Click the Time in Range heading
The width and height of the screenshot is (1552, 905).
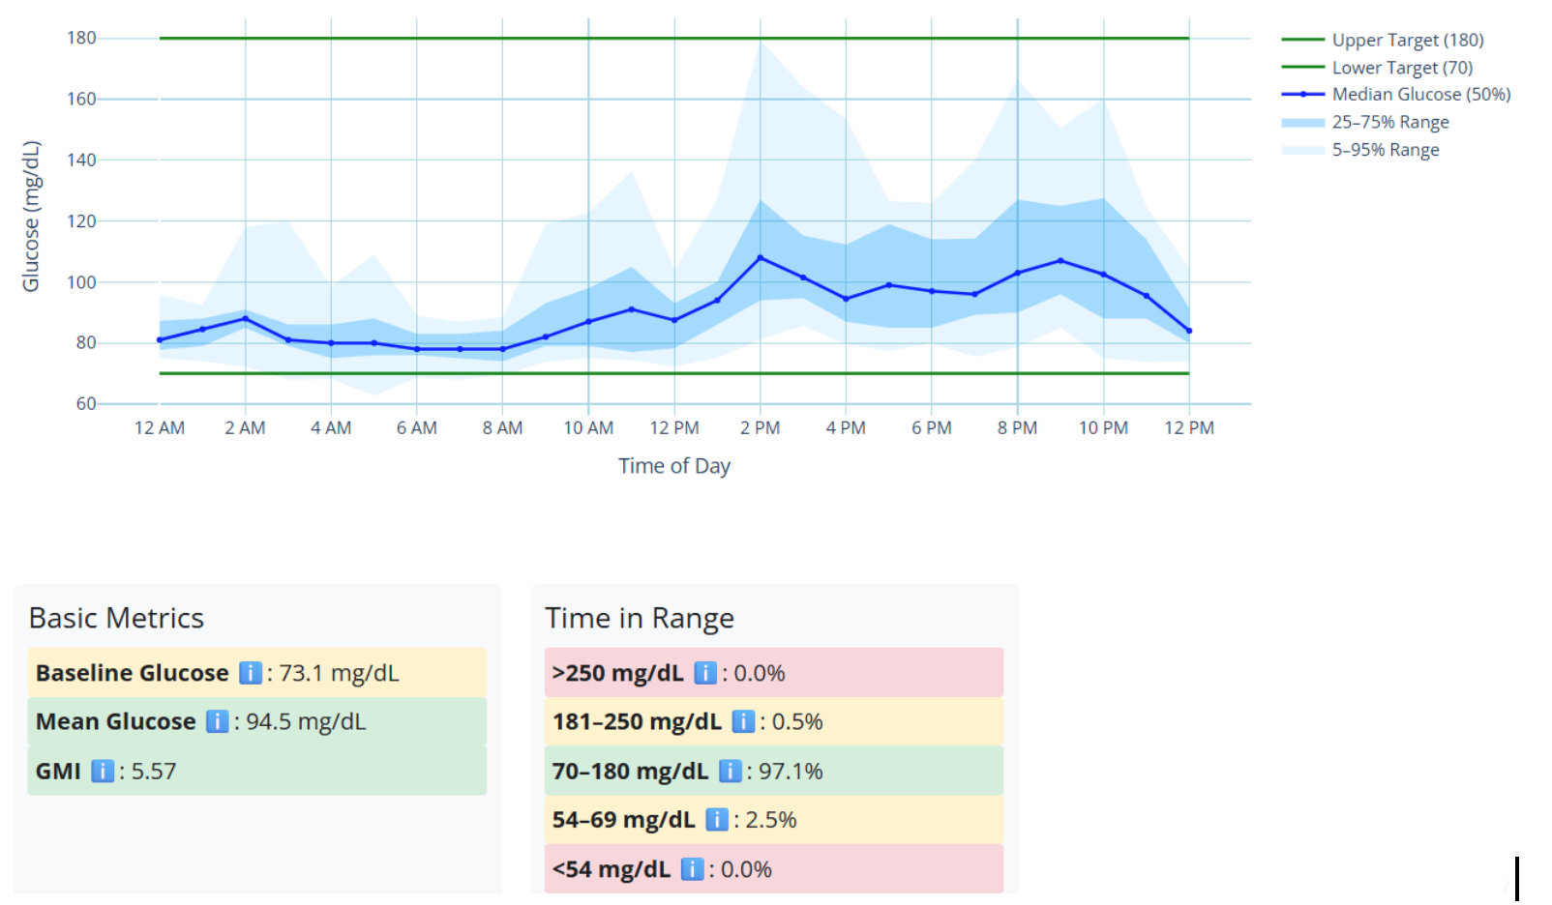pos(640,618)
